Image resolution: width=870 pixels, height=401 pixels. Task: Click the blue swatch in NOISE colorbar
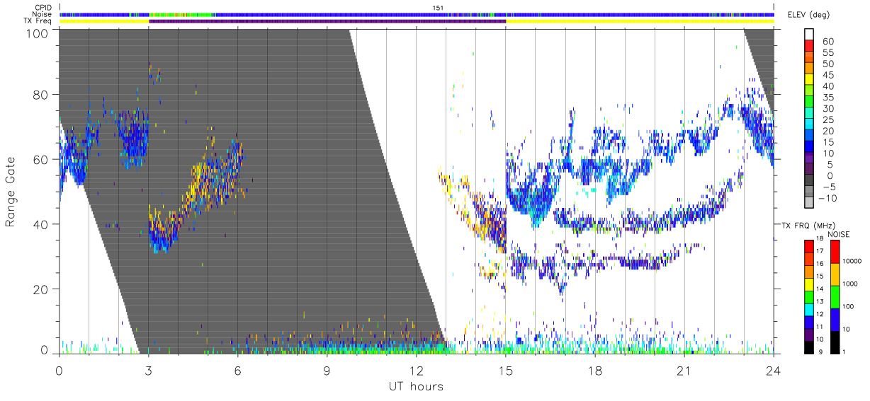pyautogui.click(x=834, y=320)
